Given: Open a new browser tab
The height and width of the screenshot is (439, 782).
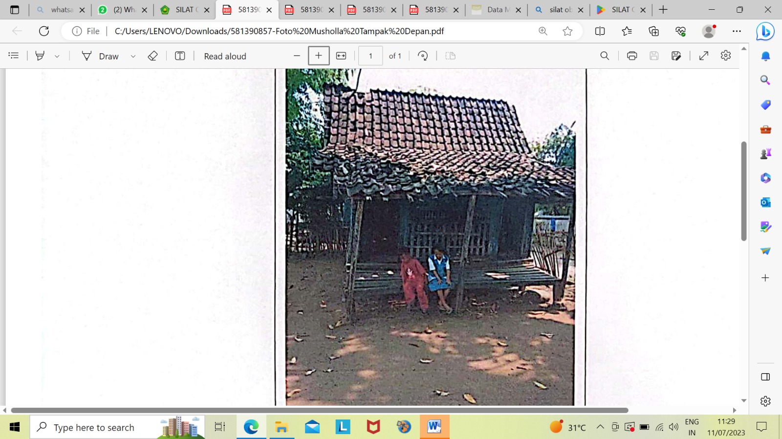Looking at the screenshot, I should click(x=663, y=10).
